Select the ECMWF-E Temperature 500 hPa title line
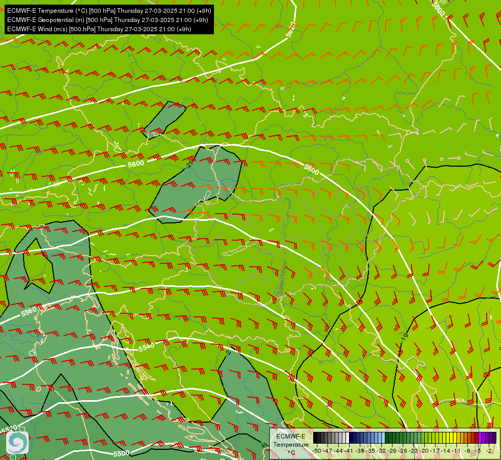This screenshot has width=501, height=460. tap(109, 11)
